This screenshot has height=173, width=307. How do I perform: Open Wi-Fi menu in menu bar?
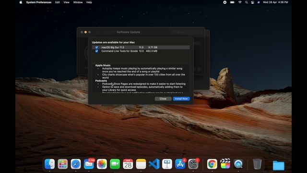tap(240, 2)
